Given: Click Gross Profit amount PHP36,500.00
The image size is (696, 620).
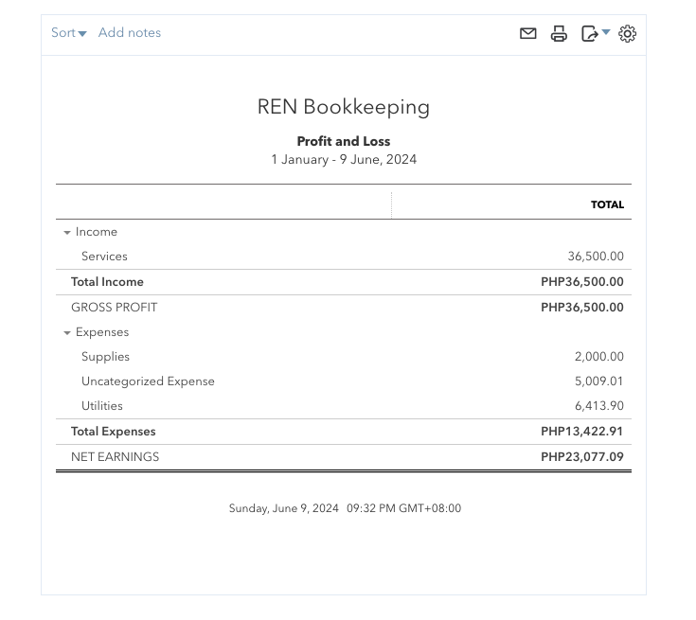Looking at the screenshot, I should pos(582,308).
